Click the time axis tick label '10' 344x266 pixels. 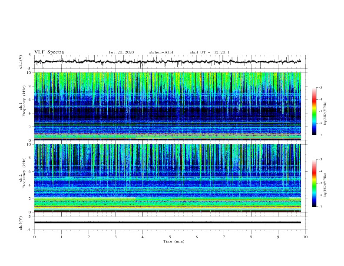[305, 237]
